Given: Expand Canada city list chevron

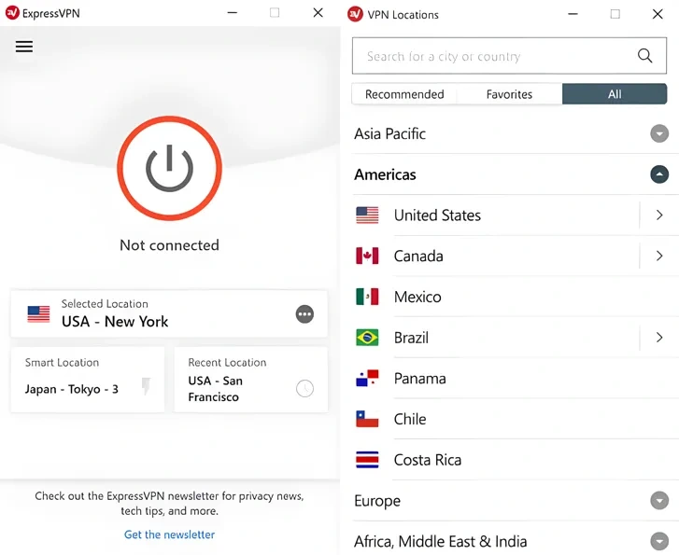Looking at the screenshot, I should point(659,256).
